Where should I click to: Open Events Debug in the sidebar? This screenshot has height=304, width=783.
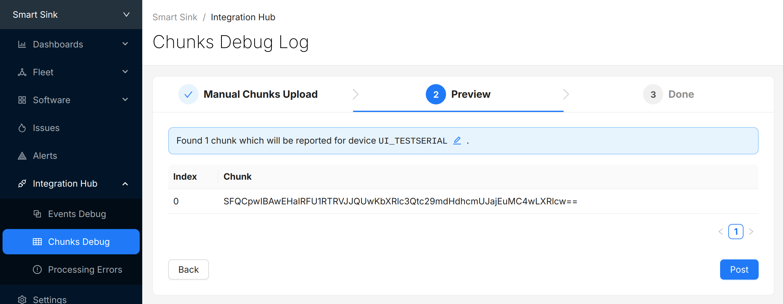tap(77, 214)
